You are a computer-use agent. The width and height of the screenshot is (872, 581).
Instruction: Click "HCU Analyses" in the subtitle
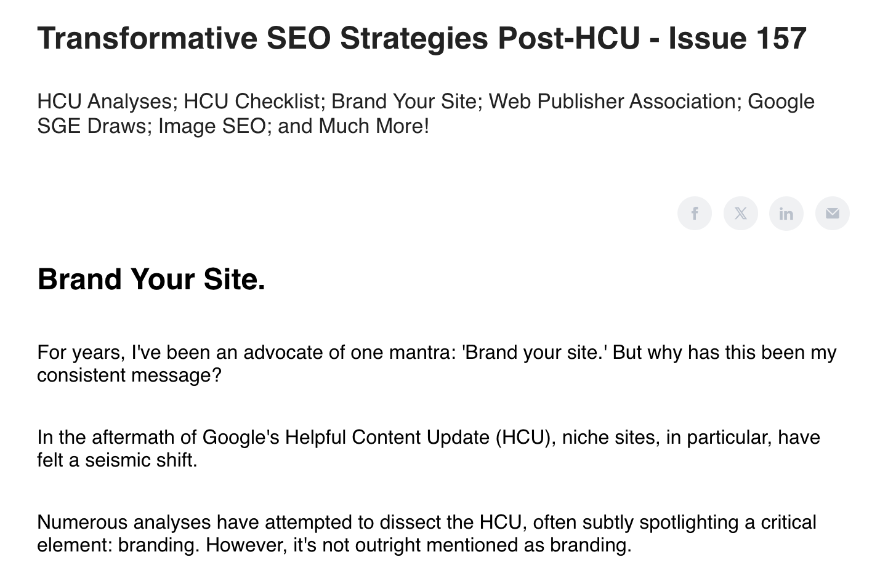click(x=105, y=101)
